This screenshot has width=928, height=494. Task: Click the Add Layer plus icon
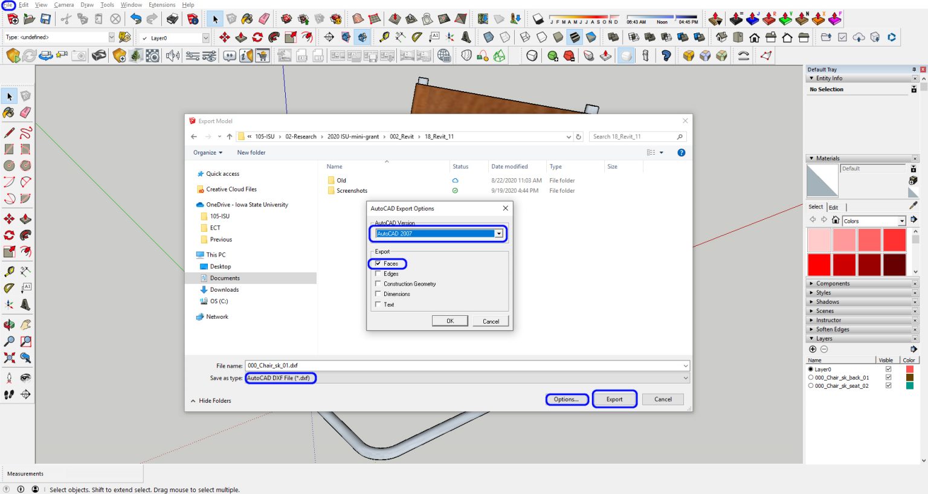click(x=813, y=349)
